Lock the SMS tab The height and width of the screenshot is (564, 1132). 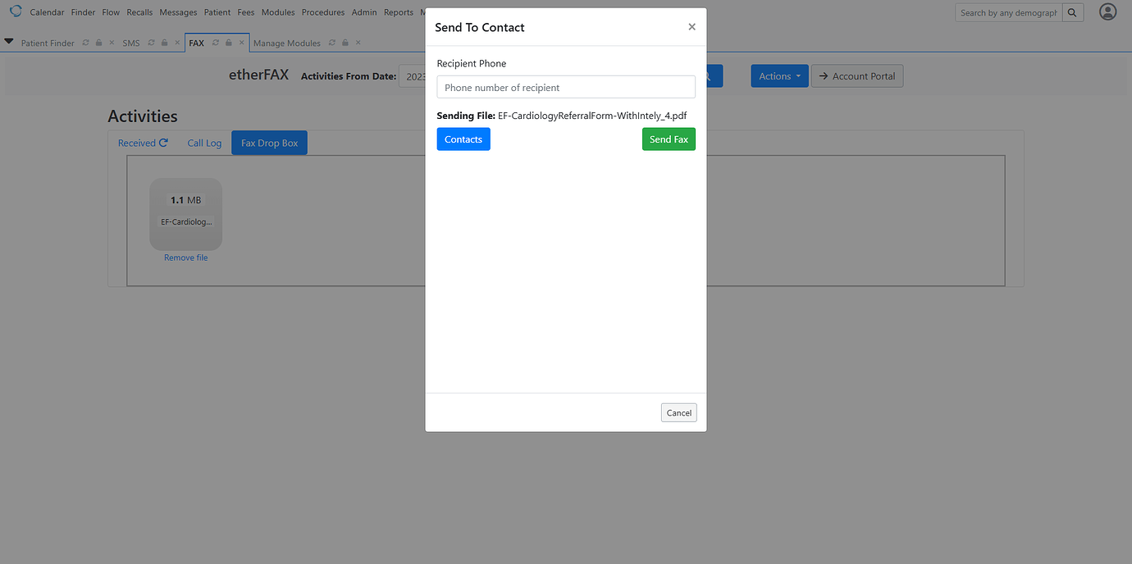pyautogui.click(x=163, y=43)
